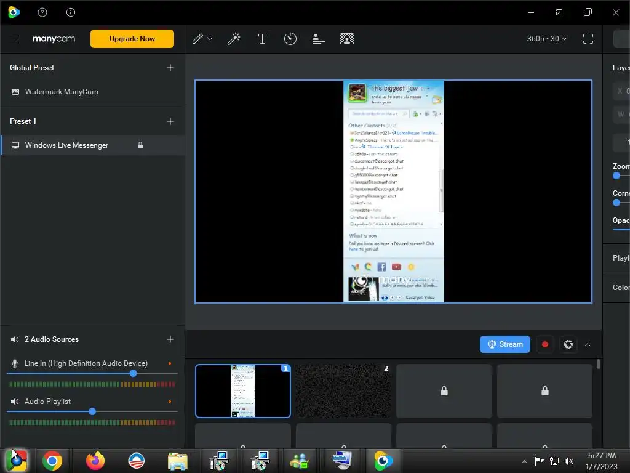This screenshot has width=630, height=473.
Task: Mute the 2 Audio Sources speaker
Action: click(x=15, y=339)
